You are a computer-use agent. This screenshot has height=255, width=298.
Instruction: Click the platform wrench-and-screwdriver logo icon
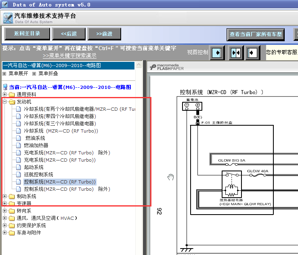(x=8, y=18)
